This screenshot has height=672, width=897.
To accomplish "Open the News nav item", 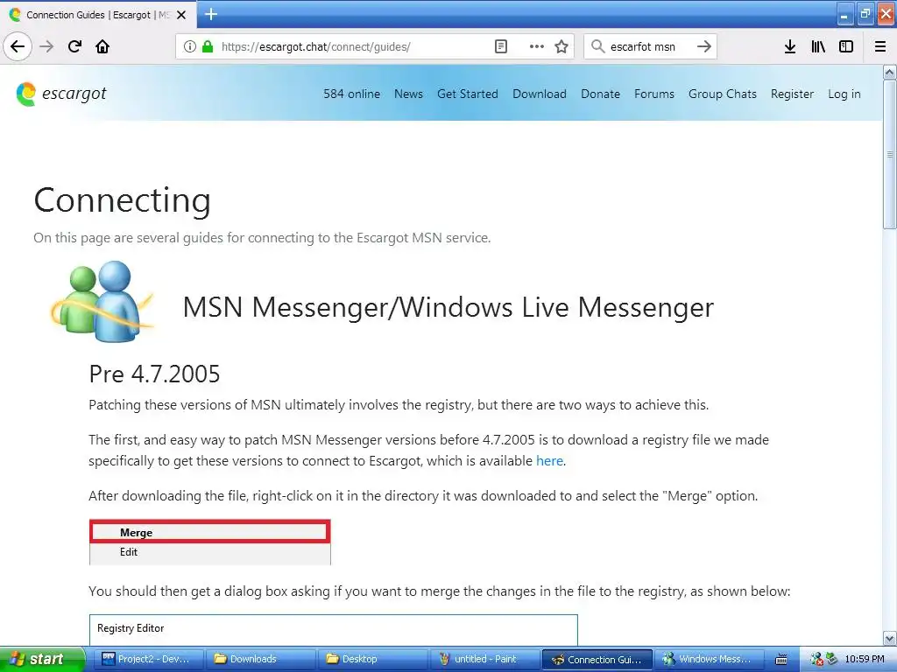I will [x=408, y=94].
